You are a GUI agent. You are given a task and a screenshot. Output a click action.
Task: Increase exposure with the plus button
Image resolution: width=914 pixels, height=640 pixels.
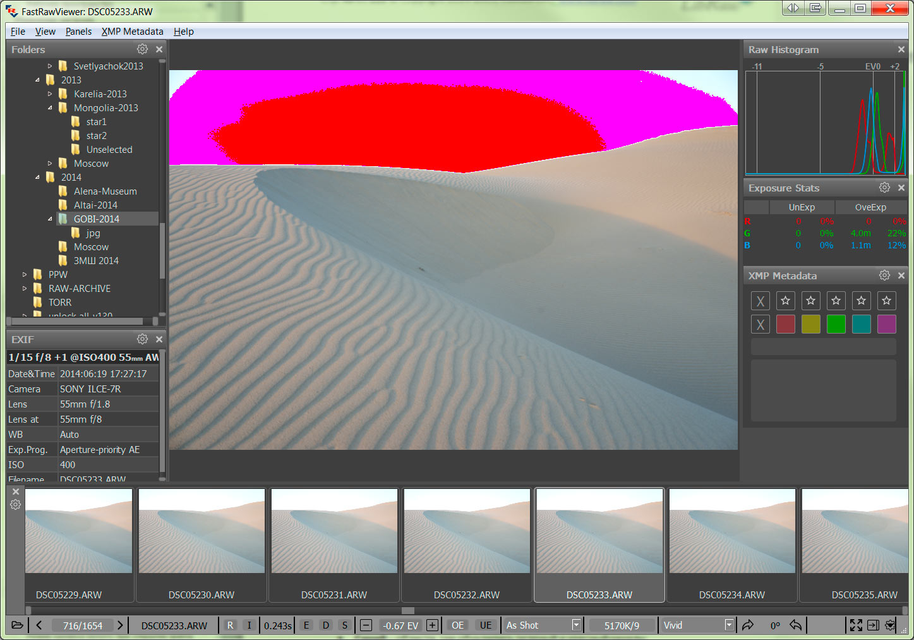tap(432, 625)
